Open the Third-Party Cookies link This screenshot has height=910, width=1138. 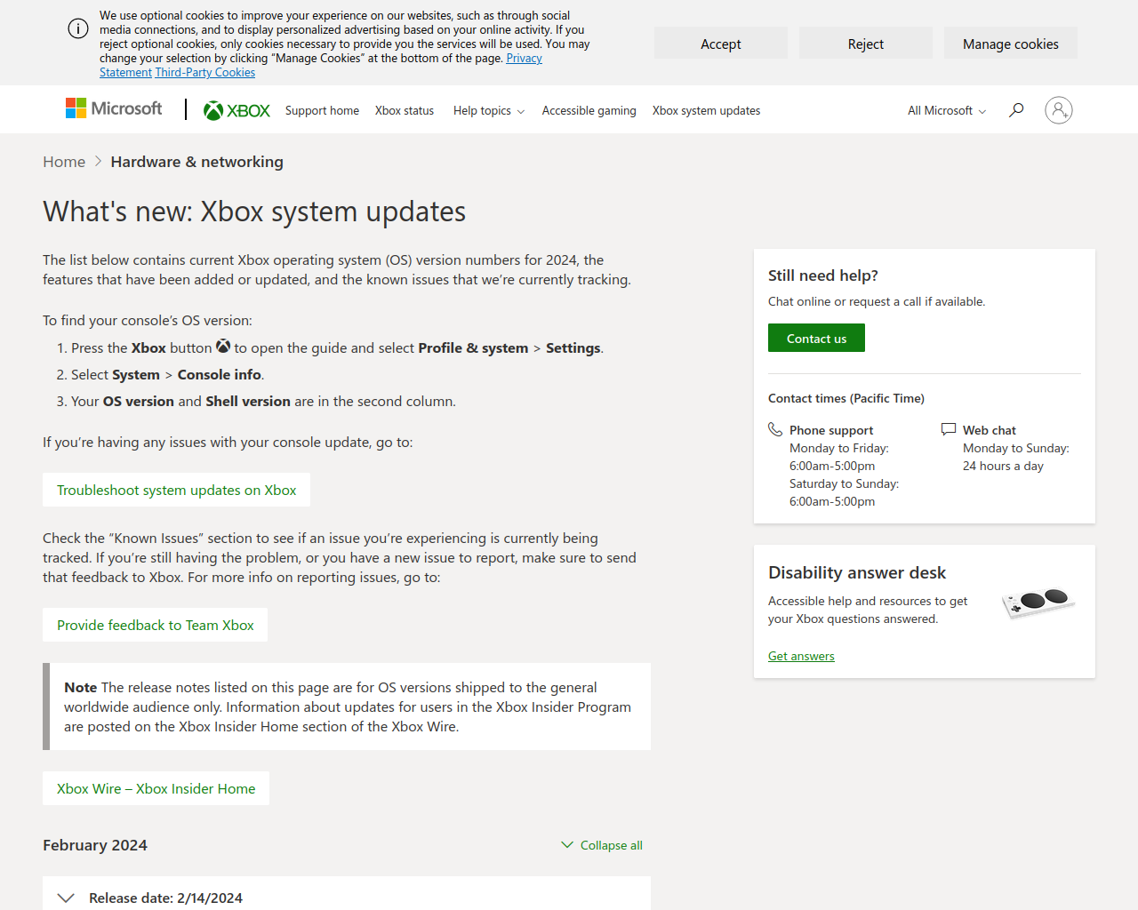point(205,73)
